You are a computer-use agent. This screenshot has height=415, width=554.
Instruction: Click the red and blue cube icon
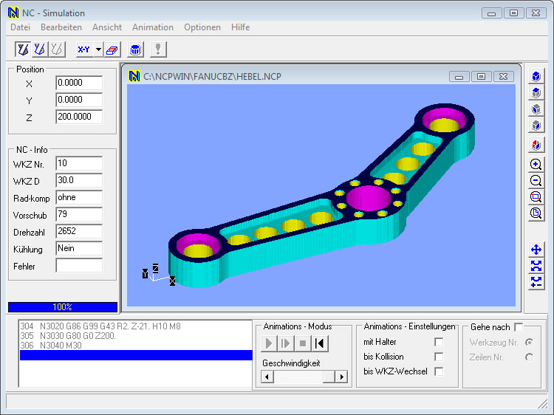(x=536, y=145)
